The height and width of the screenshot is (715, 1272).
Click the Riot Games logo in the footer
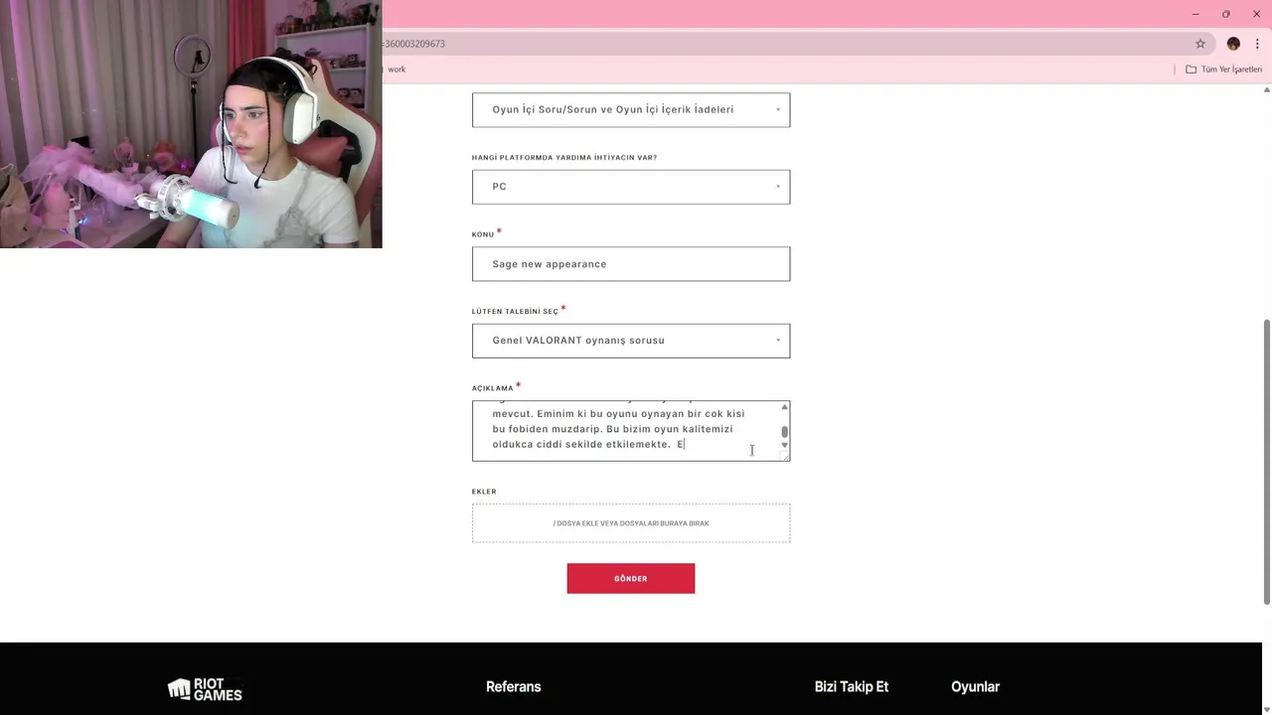[205, 689]
